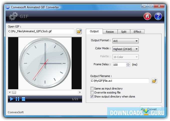Click the GIF gears logo icon

point(13,16)
